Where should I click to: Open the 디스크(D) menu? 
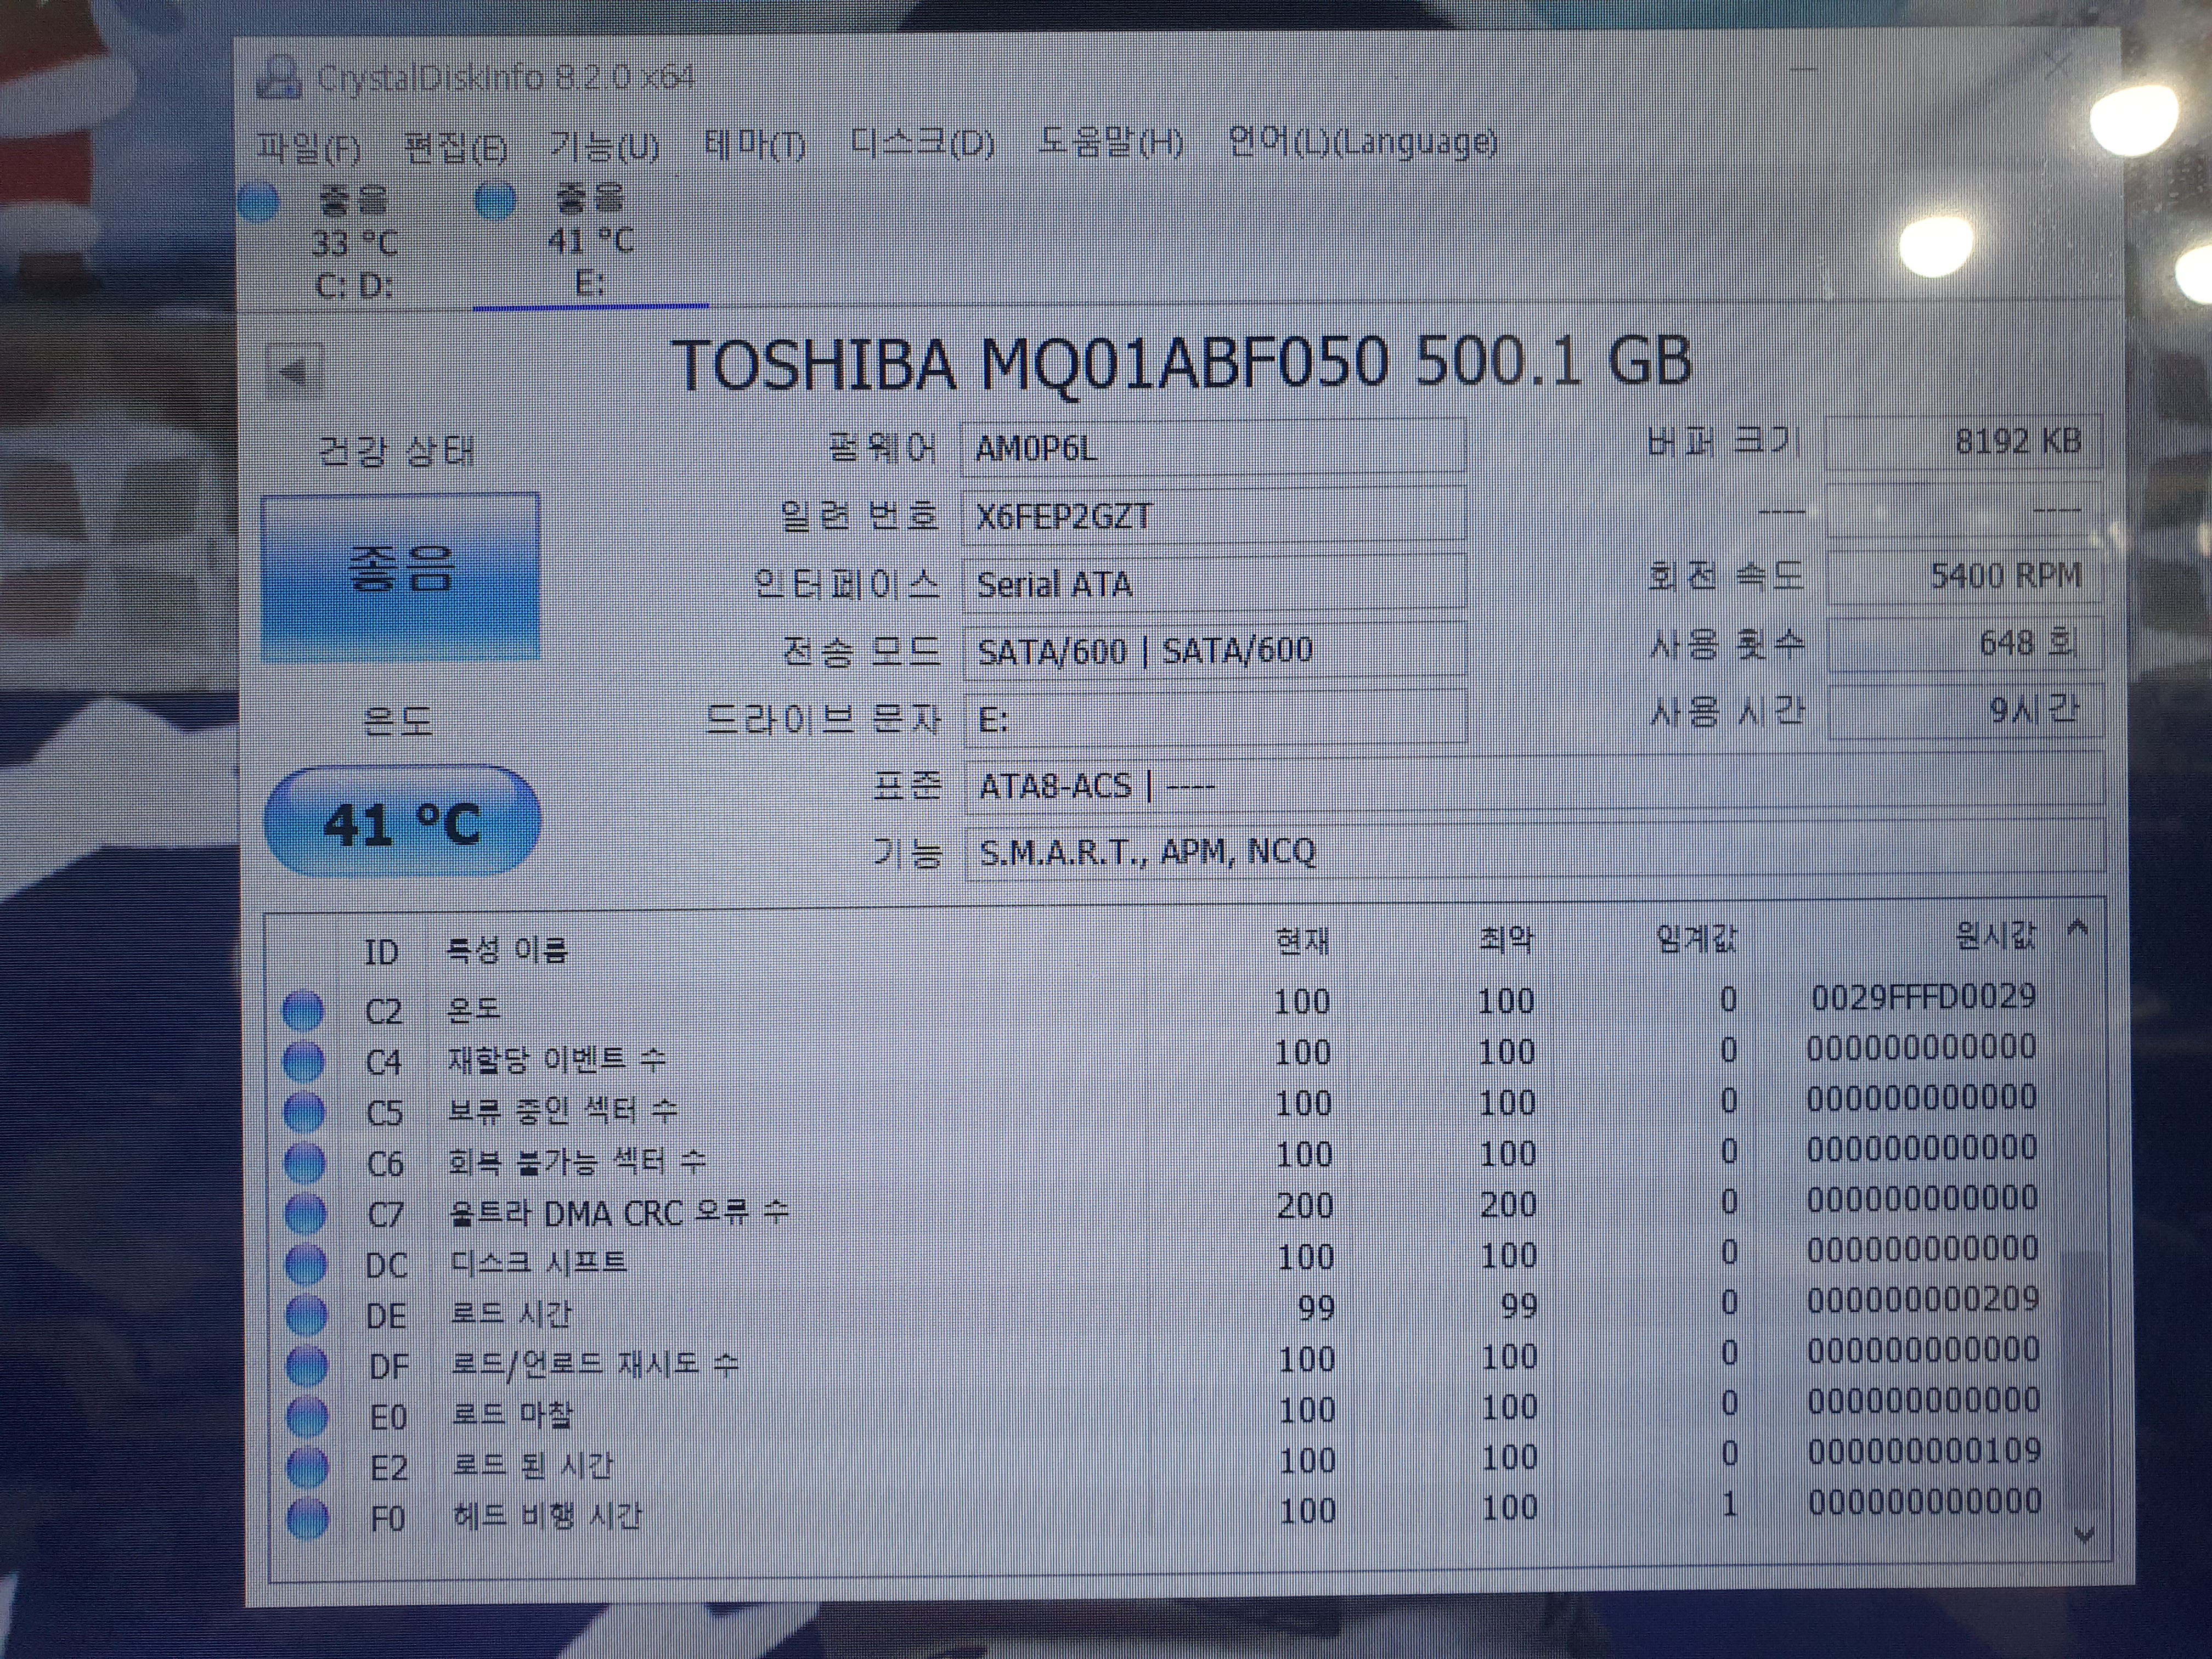pos(922,144)
